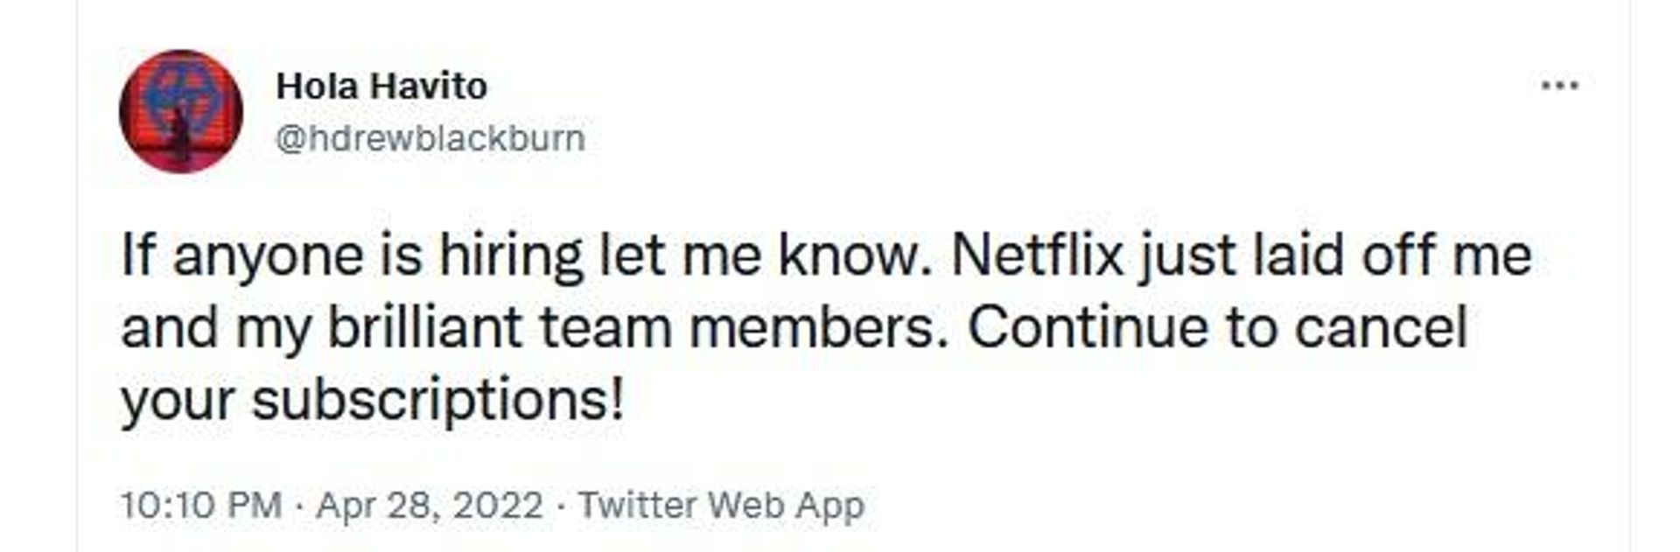Viewport: 1680px width, 552px height.
Task: Click the words Continue to cancel
Action: [x=1217, y=328]
